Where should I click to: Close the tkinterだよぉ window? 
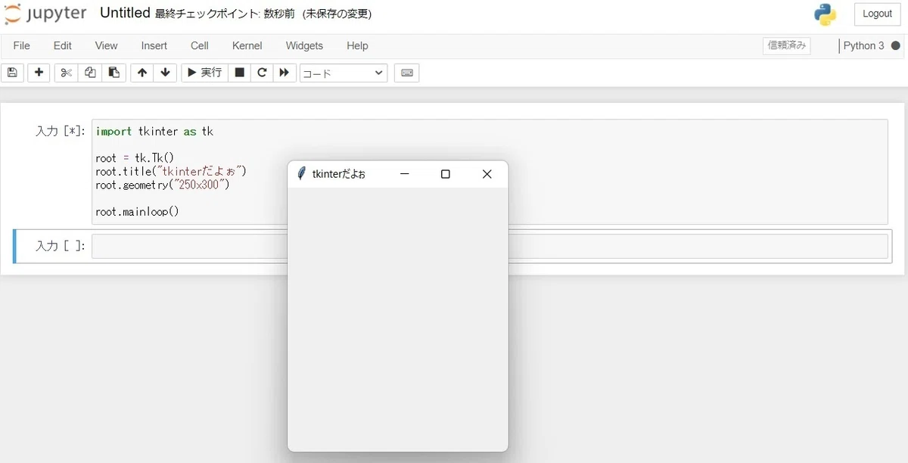point(487,174)
